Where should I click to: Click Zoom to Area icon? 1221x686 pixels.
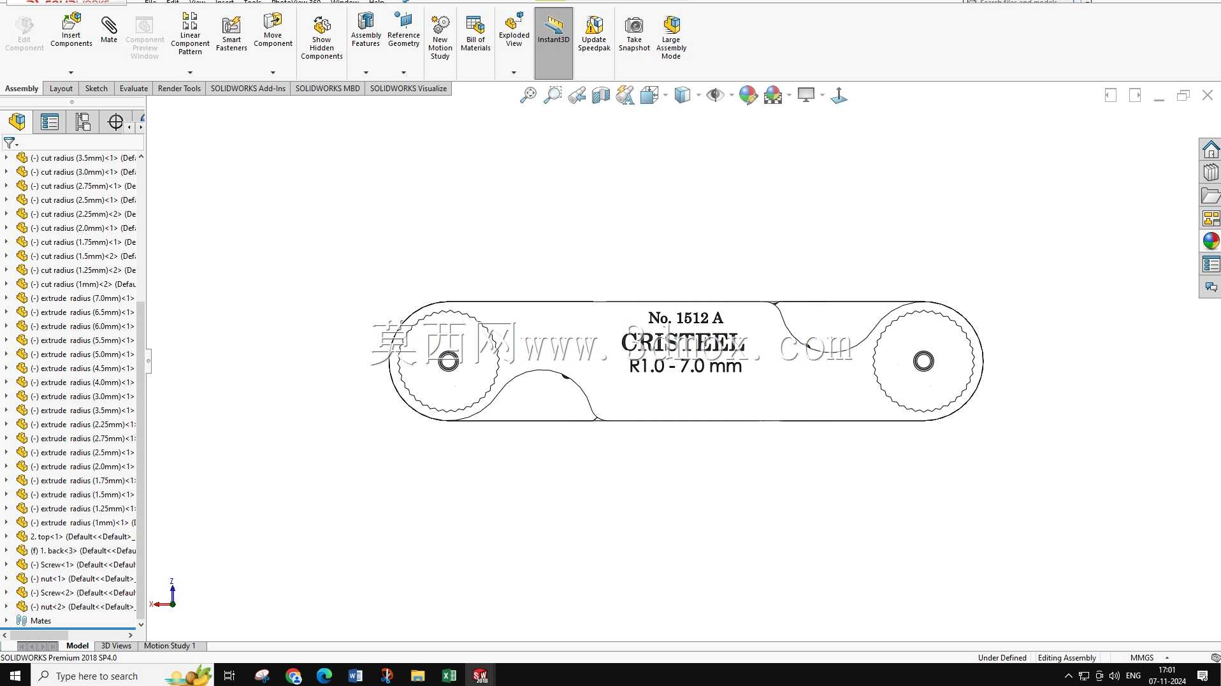[553, 96]
